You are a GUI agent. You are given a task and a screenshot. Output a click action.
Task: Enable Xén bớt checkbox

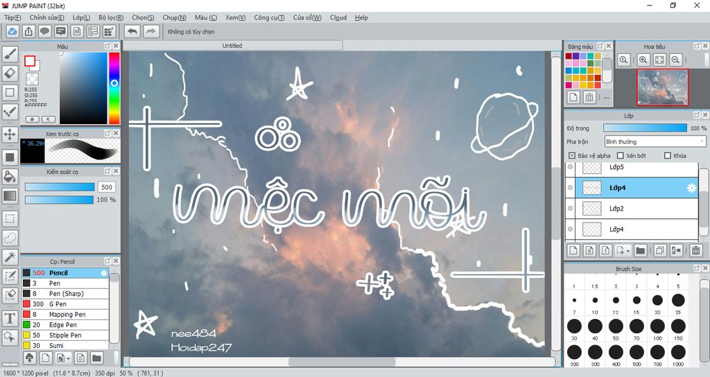[x=621, y=156]
